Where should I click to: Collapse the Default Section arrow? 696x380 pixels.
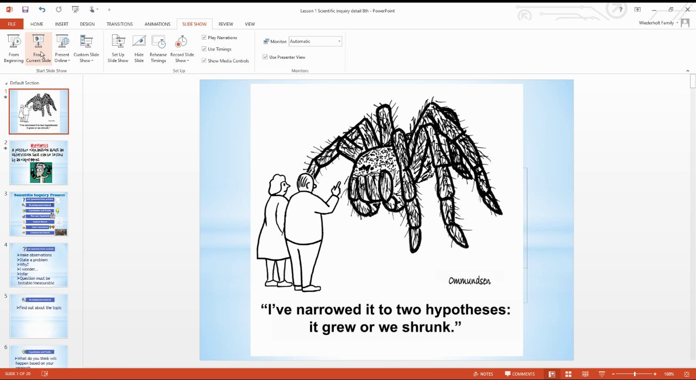coord(6,83)
